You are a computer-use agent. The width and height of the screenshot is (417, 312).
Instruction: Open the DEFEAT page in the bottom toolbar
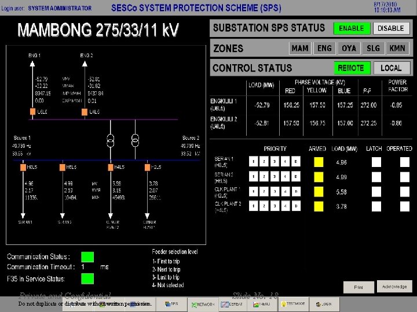(232, 304)
